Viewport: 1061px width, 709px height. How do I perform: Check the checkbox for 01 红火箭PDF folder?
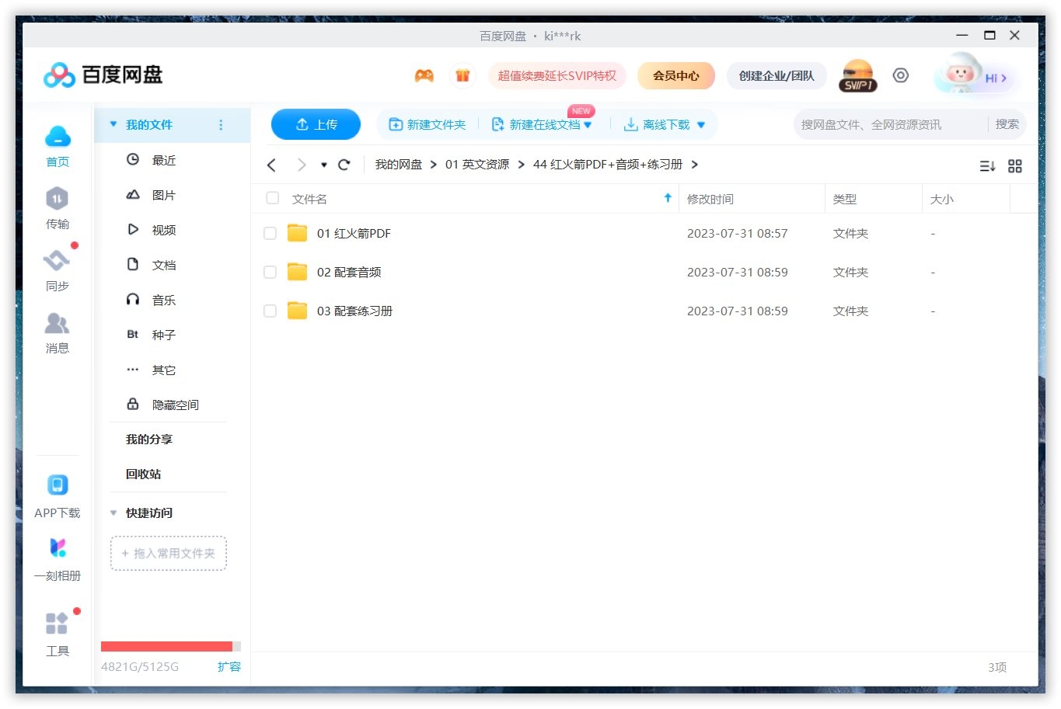tap(270, 233)
